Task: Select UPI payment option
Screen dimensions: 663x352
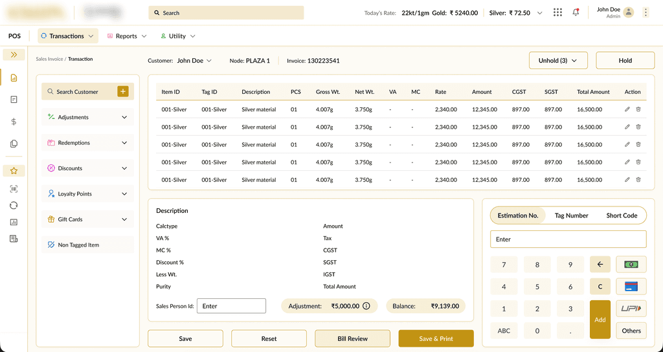Action: pyautogui.click(x=631, y=309)
